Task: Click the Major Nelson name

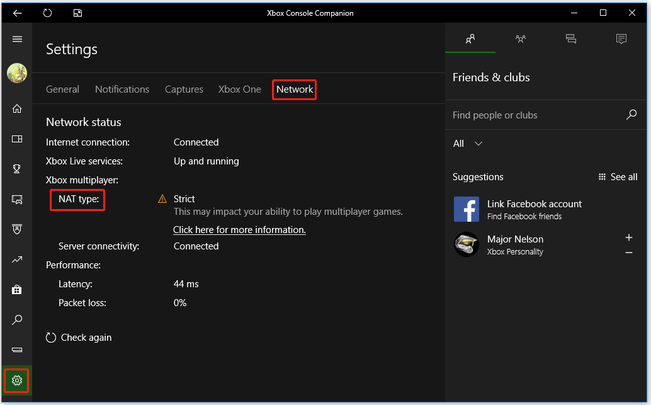Action: [515, 239]
